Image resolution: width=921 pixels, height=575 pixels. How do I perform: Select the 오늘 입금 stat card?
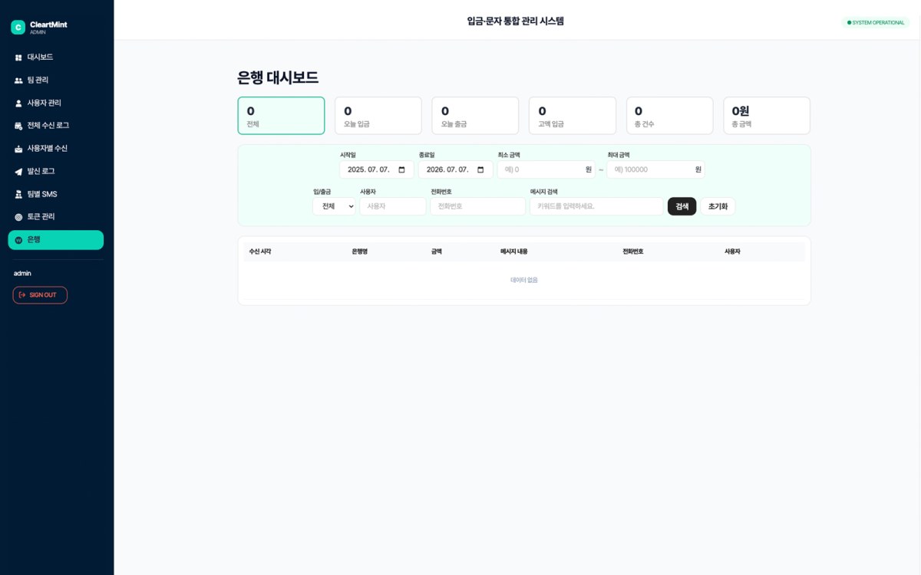tap(378, 116)
